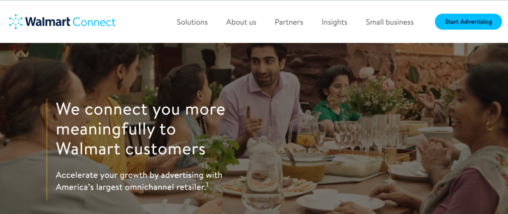This screenshot has height=214, width=508.
Task: Select Small business in the navigation
Action: point(390,22)
